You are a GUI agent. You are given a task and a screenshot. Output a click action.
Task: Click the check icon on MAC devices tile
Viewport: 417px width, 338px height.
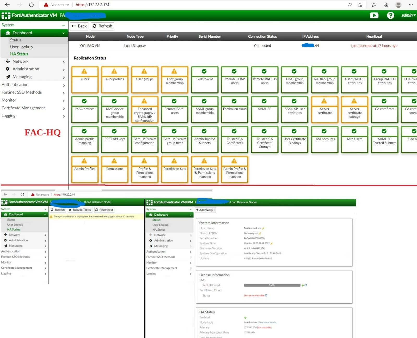pos(84,101)
